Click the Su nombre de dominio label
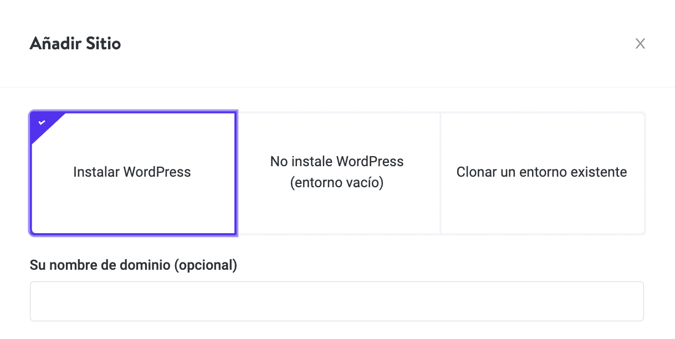Viewport: 675px width, 339px height. [x=133, y=265]
